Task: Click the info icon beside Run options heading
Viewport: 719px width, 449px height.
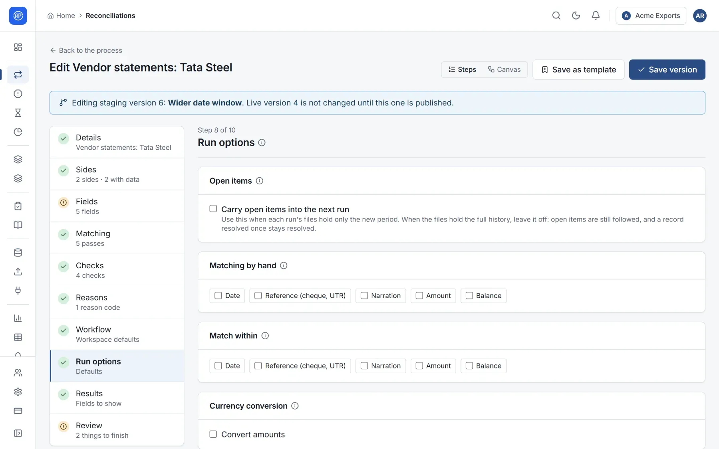Action: coord(262,143)
